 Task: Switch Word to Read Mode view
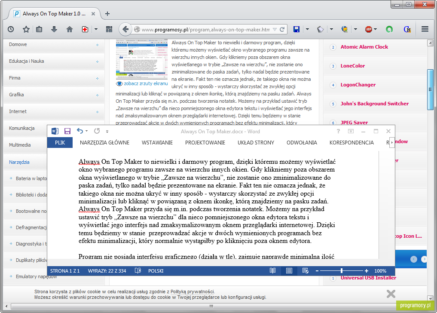click(272, 270)
